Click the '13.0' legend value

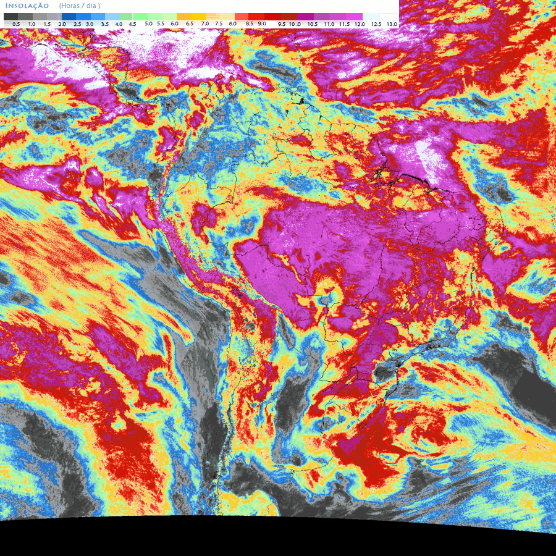pyautogui.click(x=392, y=24)
